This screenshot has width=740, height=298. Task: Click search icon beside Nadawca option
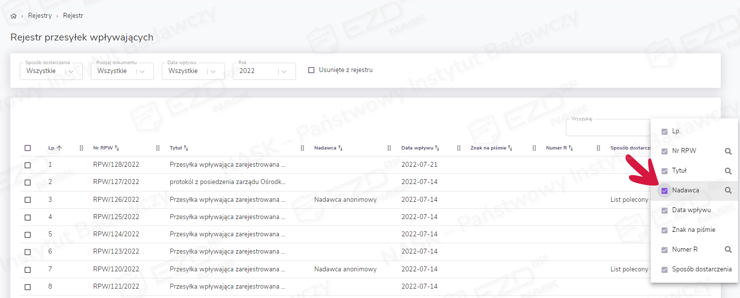point(728,190)
